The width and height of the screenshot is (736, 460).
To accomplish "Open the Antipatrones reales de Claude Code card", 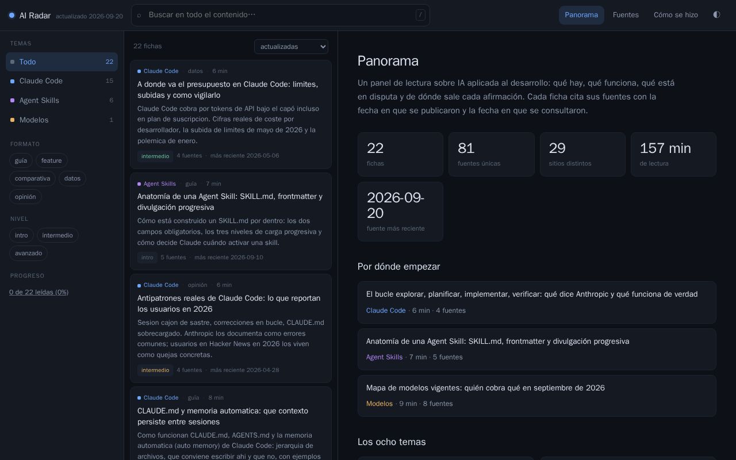I will pos(231,328).
